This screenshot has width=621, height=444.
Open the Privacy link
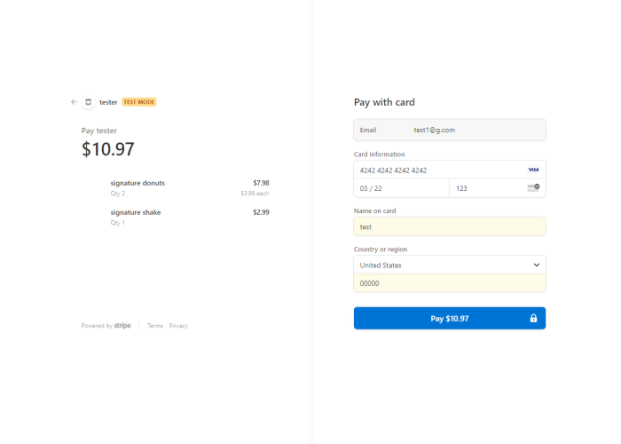[x=178, y=326]
